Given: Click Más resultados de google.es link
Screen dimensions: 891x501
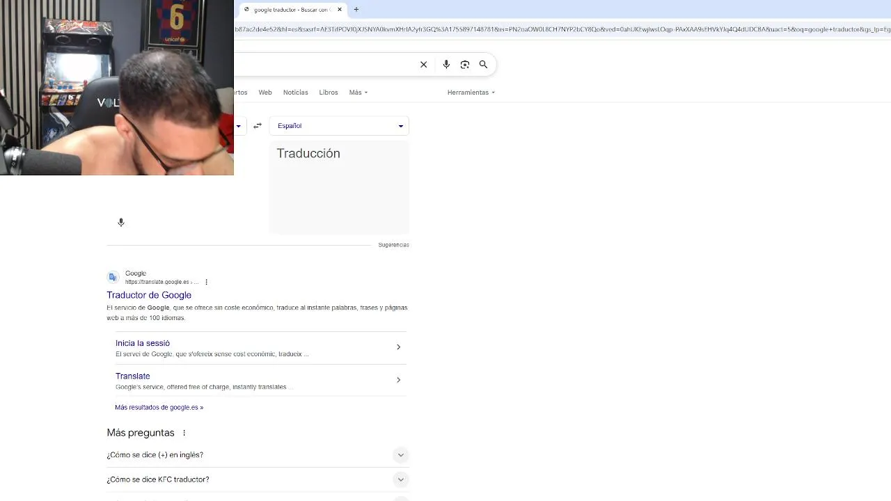Looking at the screenshot, I should [159, 407].
